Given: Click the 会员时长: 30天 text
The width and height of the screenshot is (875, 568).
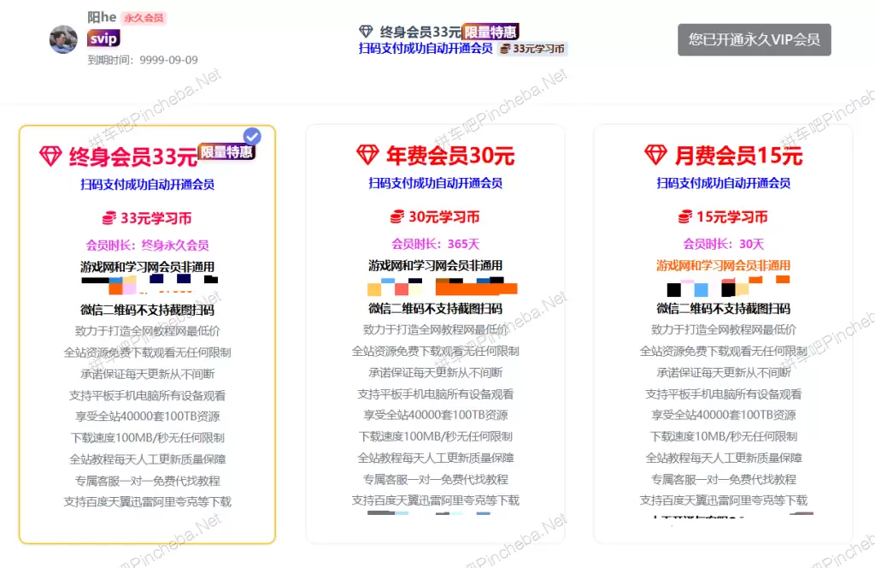Looking at the screenshot, I should point(723,244).
